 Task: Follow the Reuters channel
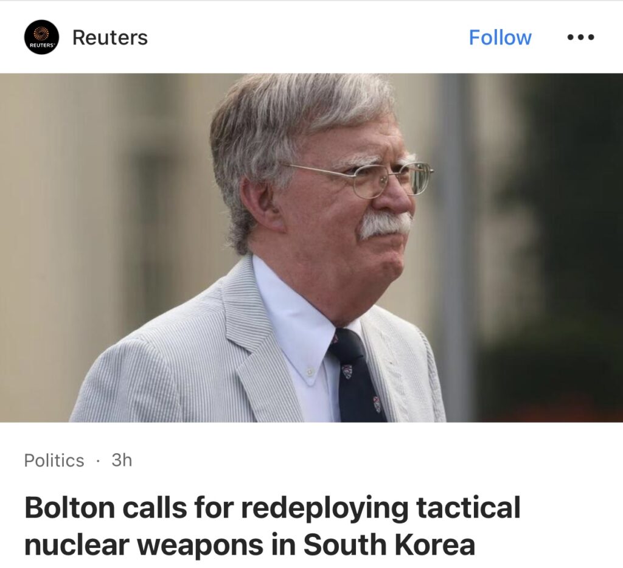(x=500, y=37)
